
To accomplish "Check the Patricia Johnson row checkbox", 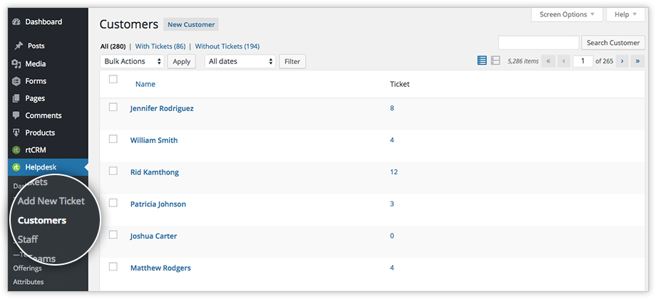I will tap(113, 202).
